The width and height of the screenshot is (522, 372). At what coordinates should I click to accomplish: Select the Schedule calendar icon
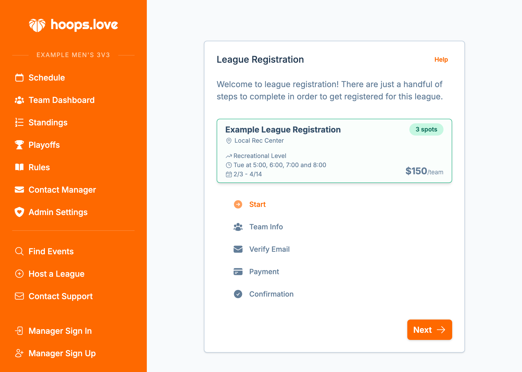click(19, 77)
